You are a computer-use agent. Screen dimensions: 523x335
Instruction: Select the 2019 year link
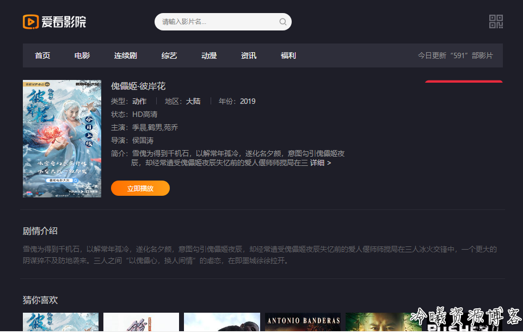tap(248, 101)
